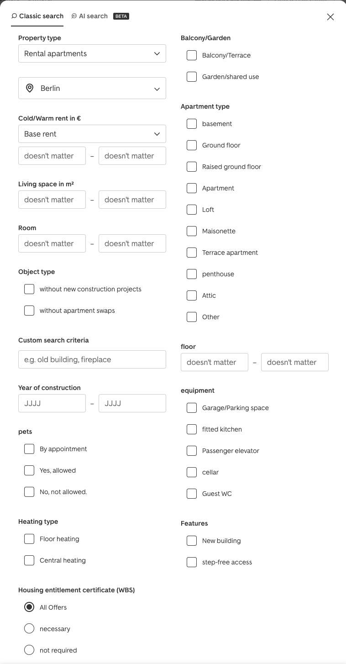Open the Base rent type dropdown
The height and width of the screenshot is (664, 346).
point(92,134)
